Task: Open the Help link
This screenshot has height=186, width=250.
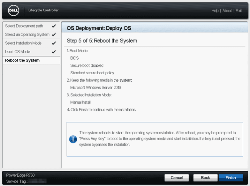Action: (215, 11)
